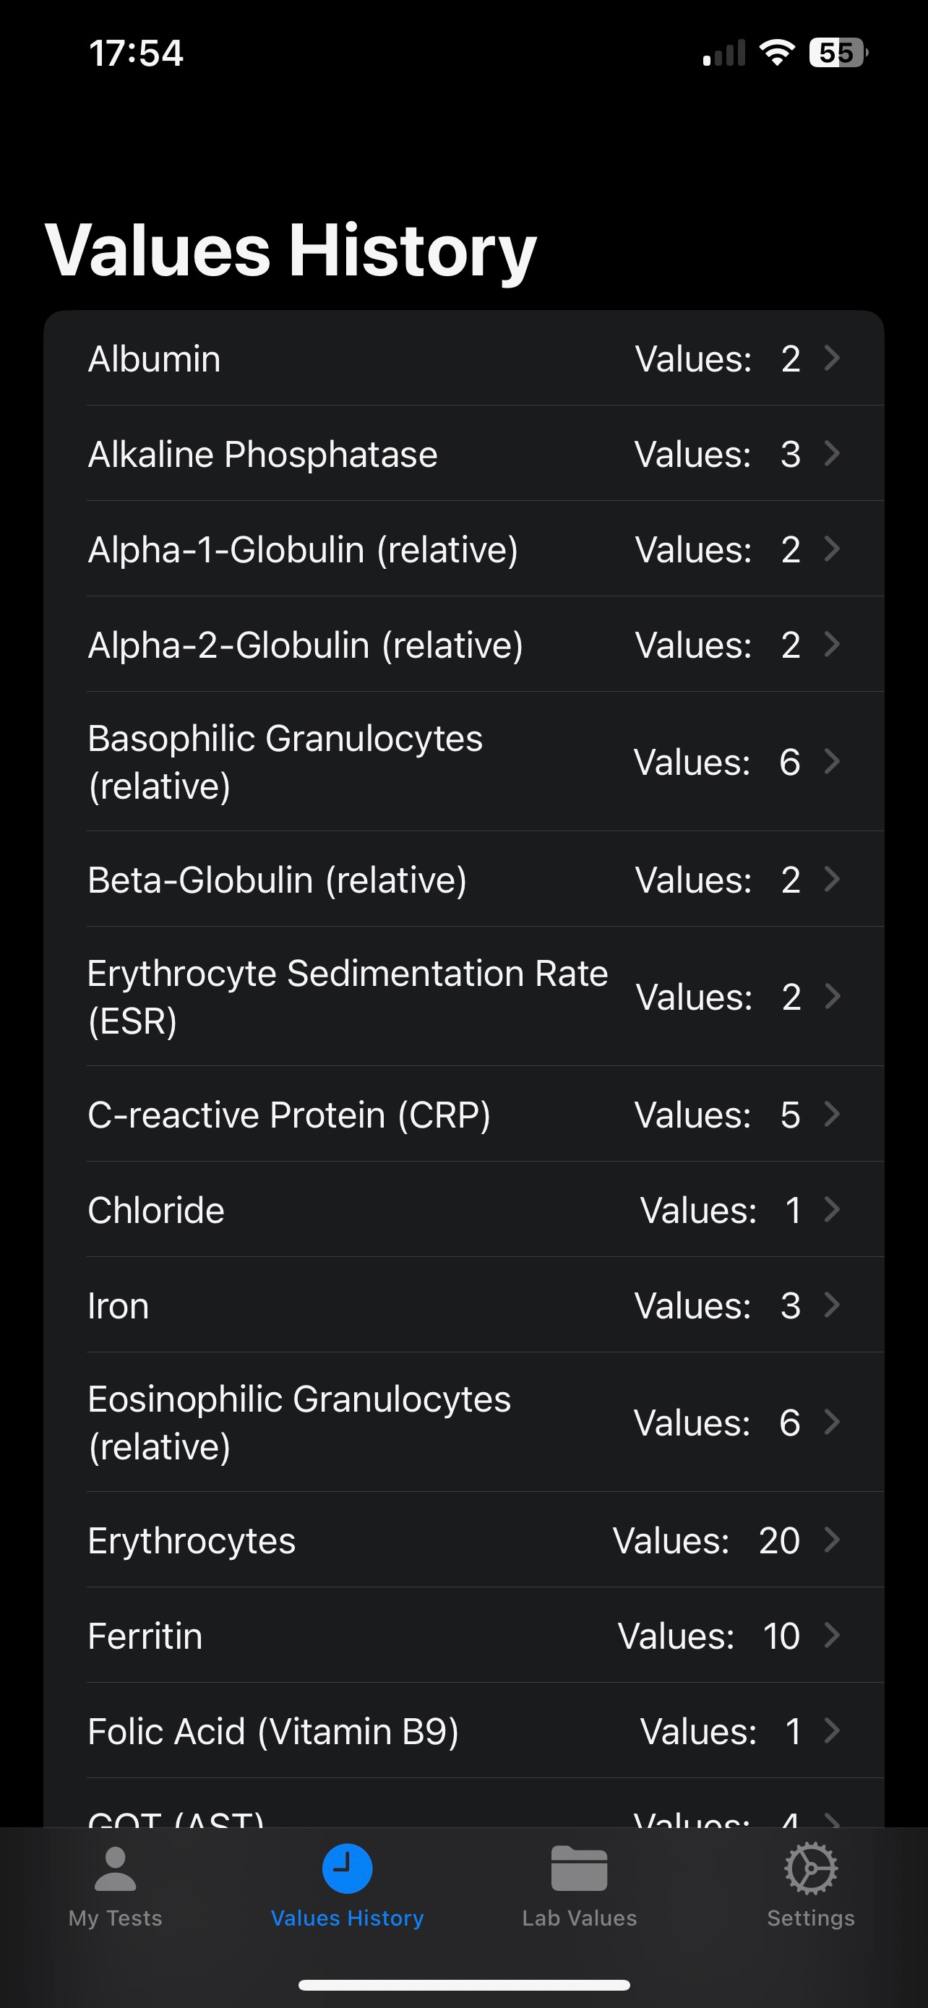Open Folic Acid (Vitamin B9) entry
Screen dimensions: 928x2008
[x=463, y=1730]
